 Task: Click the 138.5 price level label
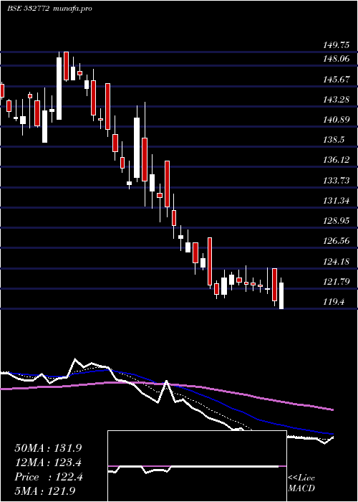tap(334, 141)
